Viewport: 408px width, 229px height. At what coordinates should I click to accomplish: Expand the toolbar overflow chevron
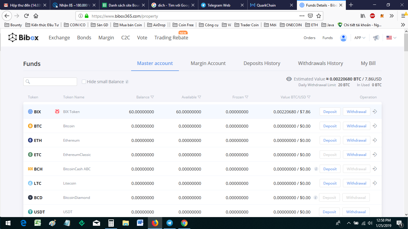click(392, 16)
